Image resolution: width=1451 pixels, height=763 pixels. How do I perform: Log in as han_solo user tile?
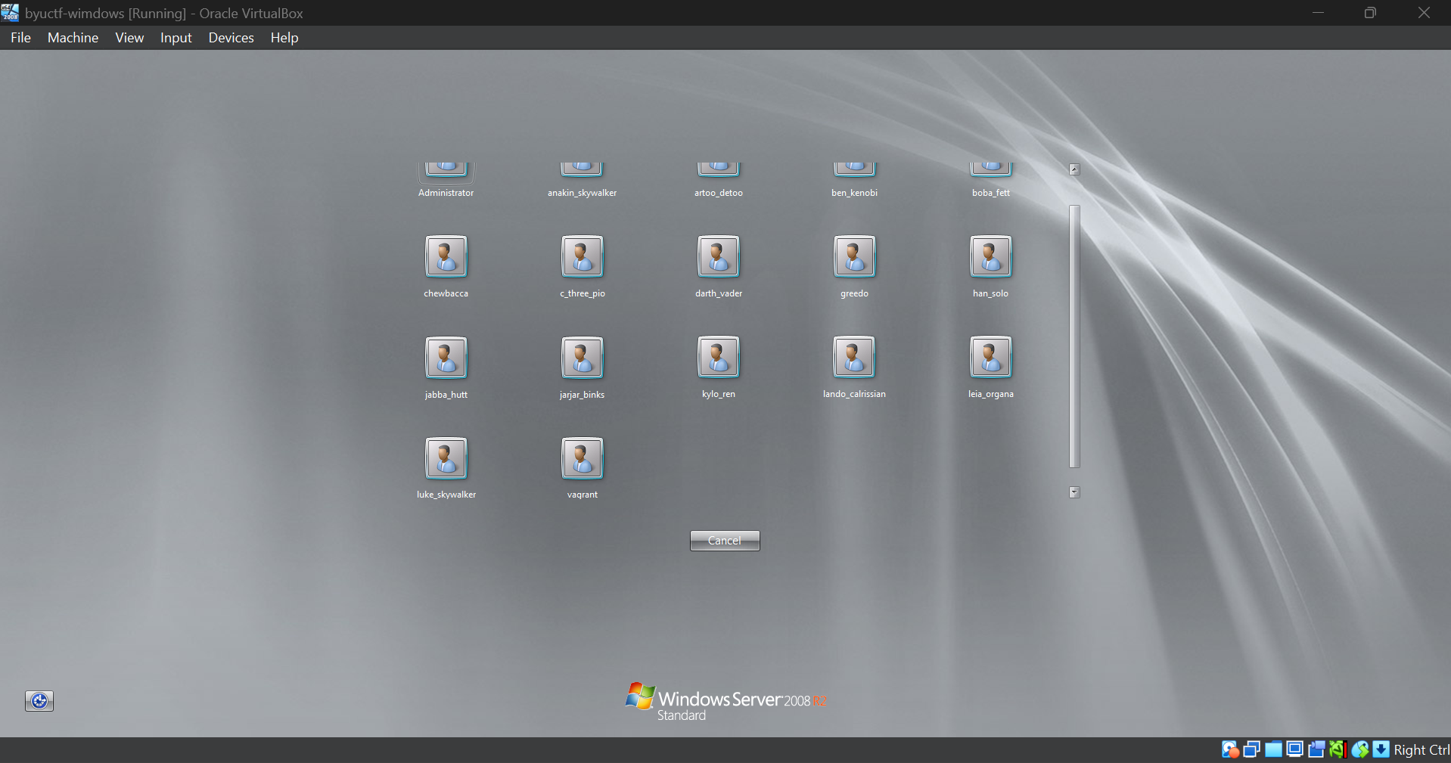pyautogui.click(x=991, y=265)
